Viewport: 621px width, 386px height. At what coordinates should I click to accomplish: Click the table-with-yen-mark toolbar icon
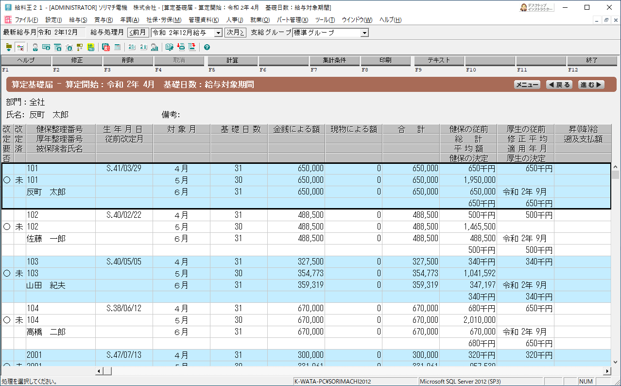point(57,47)
